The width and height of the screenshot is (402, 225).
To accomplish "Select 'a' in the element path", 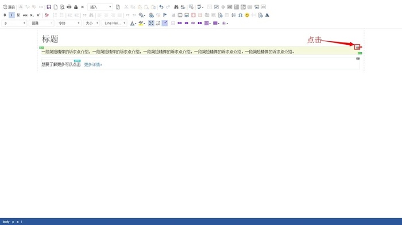I will click(18, 222).
